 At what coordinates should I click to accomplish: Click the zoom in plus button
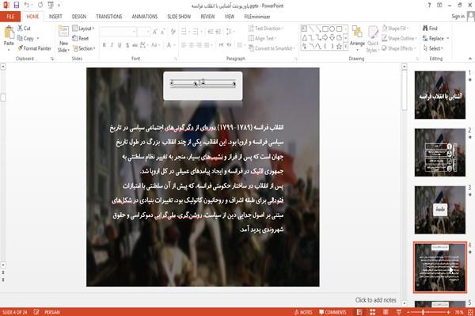[x=448, y=312]
